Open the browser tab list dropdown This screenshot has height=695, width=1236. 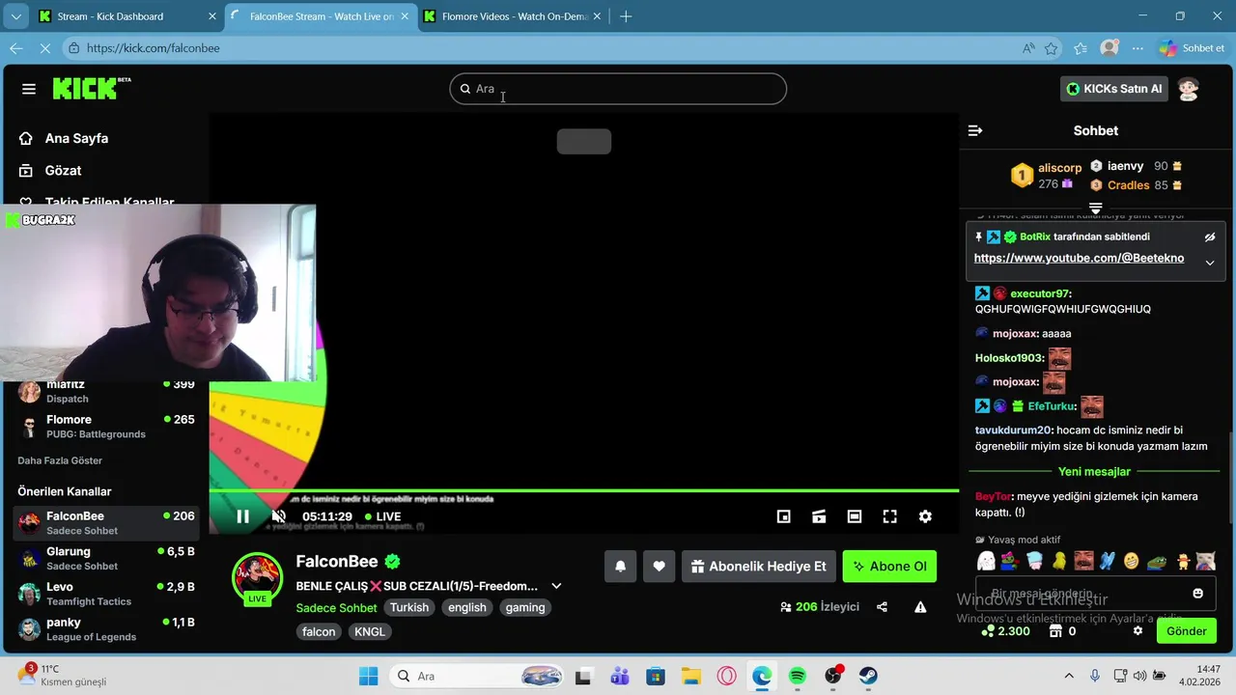click(x=15, y=16)
